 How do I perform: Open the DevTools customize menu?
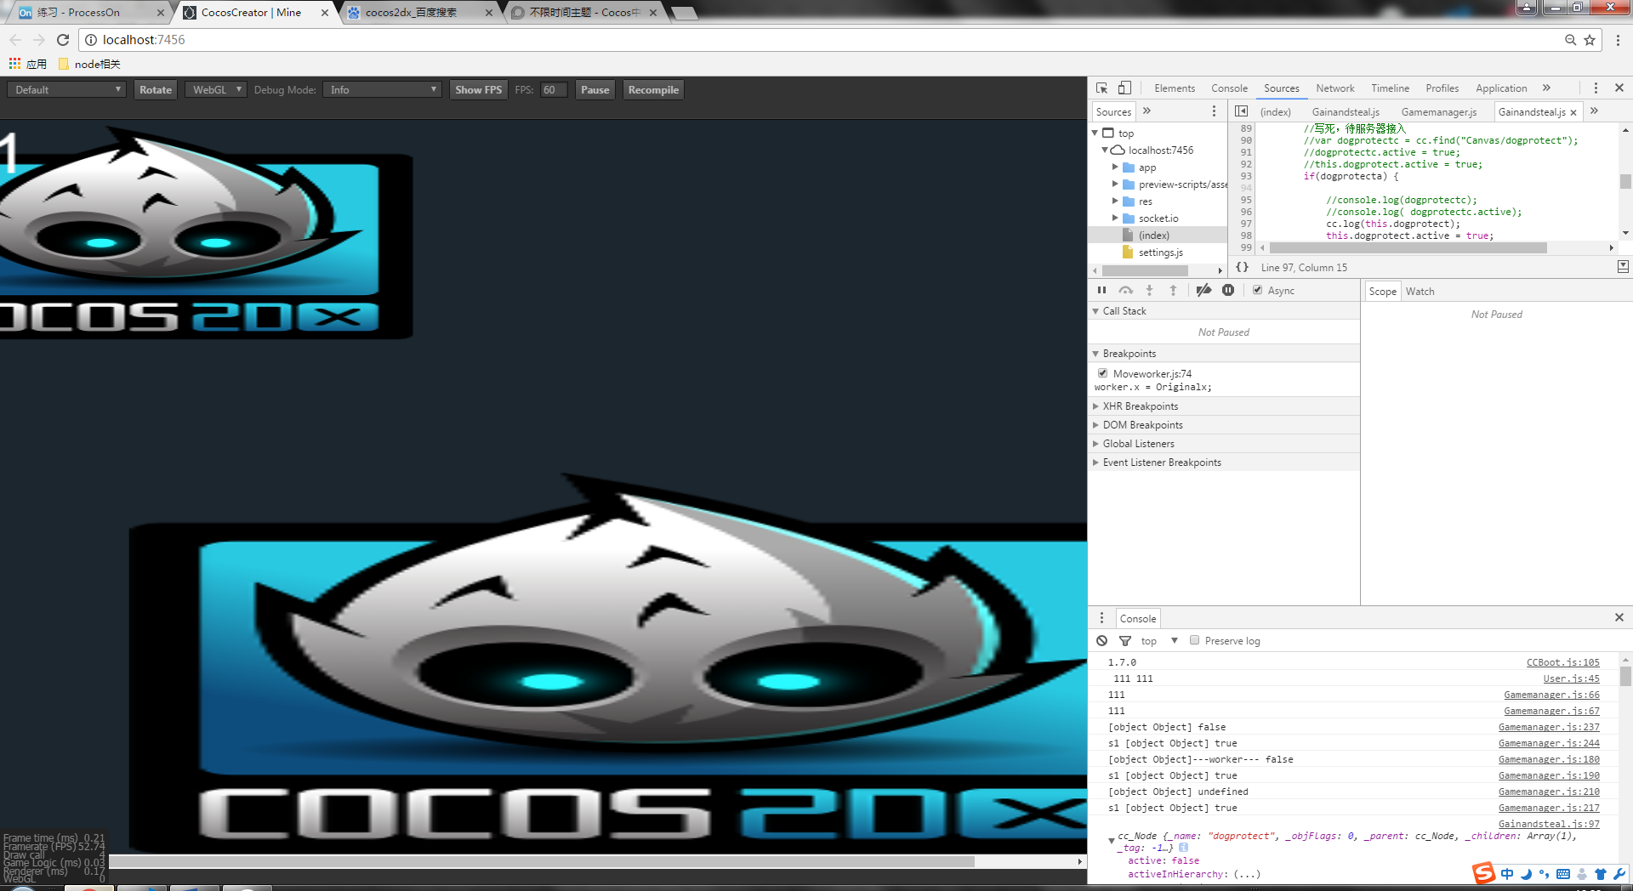[x=1596, y=88]
